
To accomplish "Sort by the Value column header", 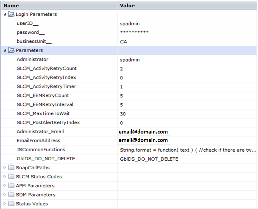I will tap(127, 6).
